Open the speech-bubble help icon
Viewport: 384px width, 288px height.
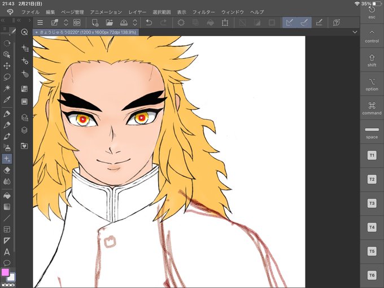(337, 23)
